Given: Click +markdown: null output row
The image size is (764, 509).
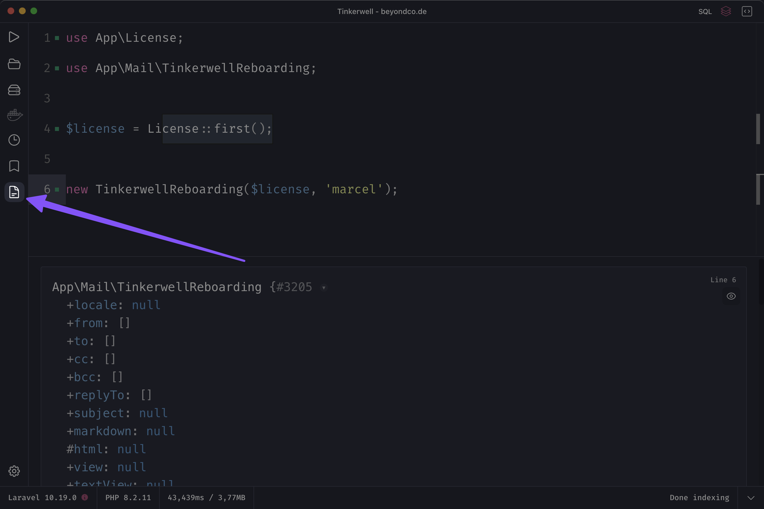Looking at the screenshot, I should tap(120, 432).
